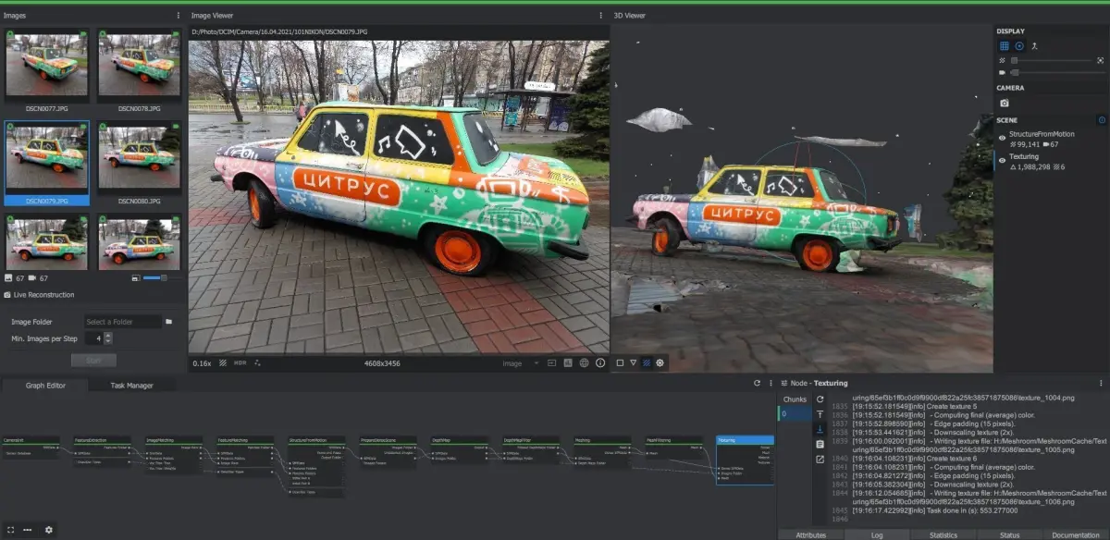Toggle gizmo display circle icon

[x=1019, y=45]
